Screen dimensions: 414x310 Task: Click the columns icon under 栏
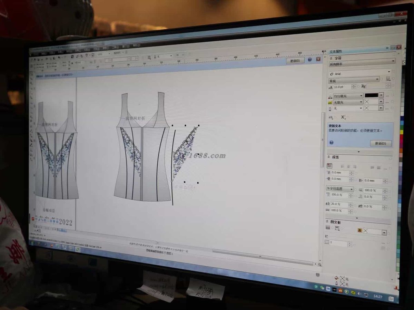[x=327, y=242]
